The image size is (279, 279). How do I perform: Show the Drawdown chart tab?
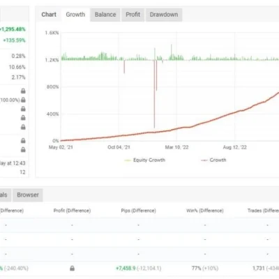pyautogui.click(x=164, y=15)
